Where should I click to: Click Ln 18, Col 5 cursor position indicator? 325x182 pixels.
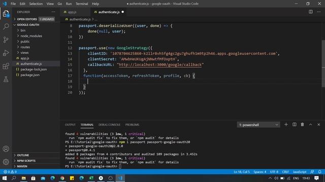[x=242, y=172]
